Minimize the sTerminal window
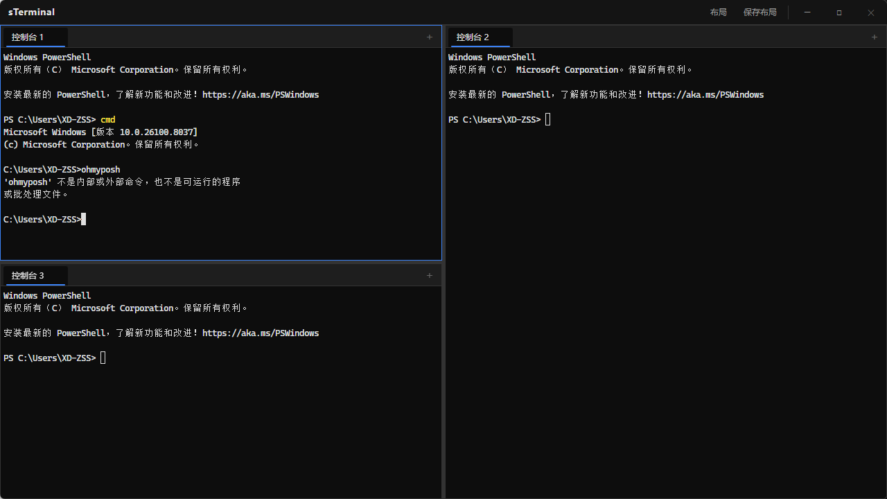The image size is (887, 499). (x=807, y=12)
